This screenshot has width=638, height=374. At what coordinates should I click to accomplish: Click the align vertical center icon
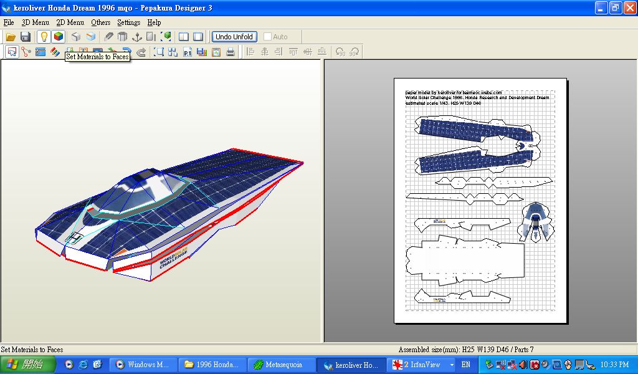tap(308, 52)
